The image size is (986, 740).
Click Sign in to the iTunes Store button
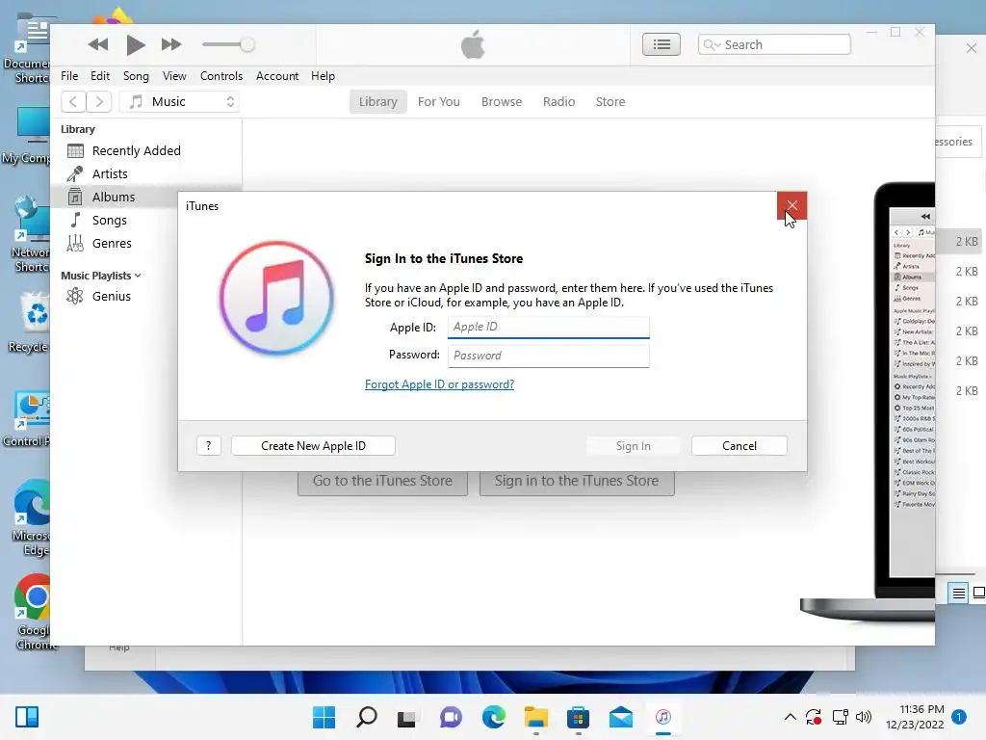[577, 482]
